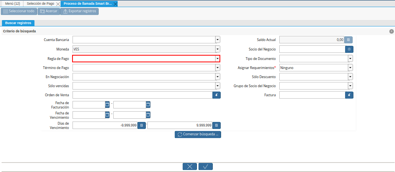Open Orden de Venta search icon
Screen dimensions: 395x172
pos(216,95)
